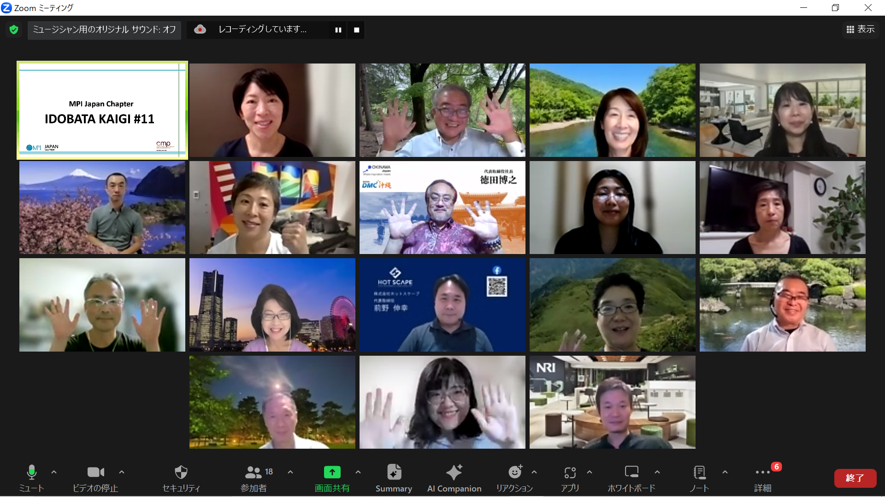Click the Summary icon in toolbar
This screenshot has width=885, height=497.
[x=394, y=473]
